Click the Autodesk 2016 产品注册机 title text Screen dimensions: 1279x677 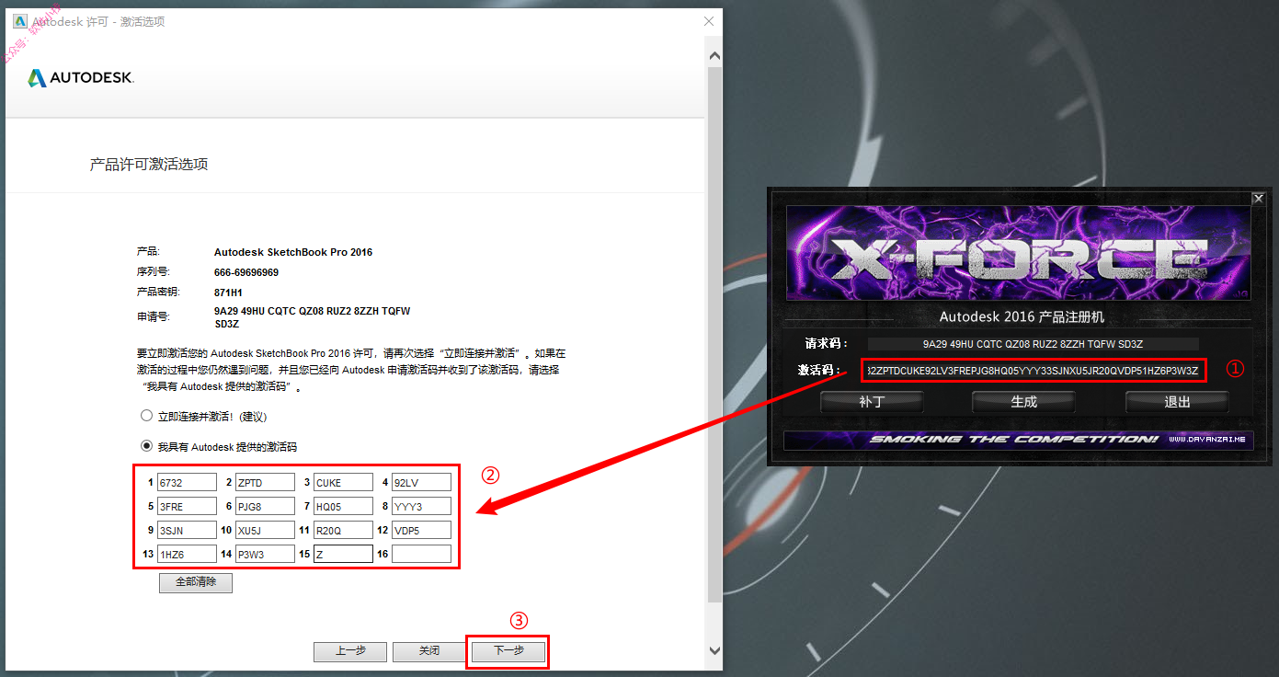(x=1022, y=316)
